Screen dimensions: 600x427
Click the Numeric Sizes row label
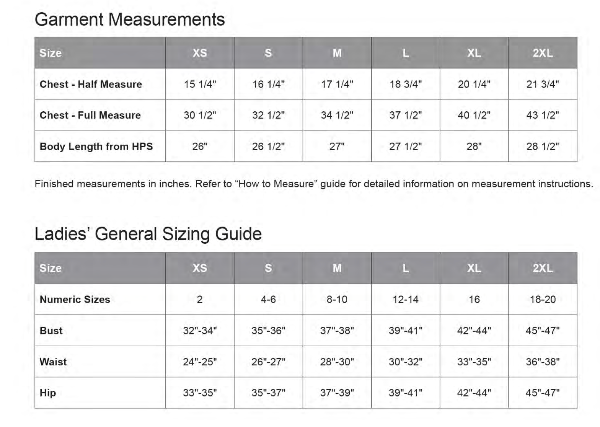tap(75, 300)
